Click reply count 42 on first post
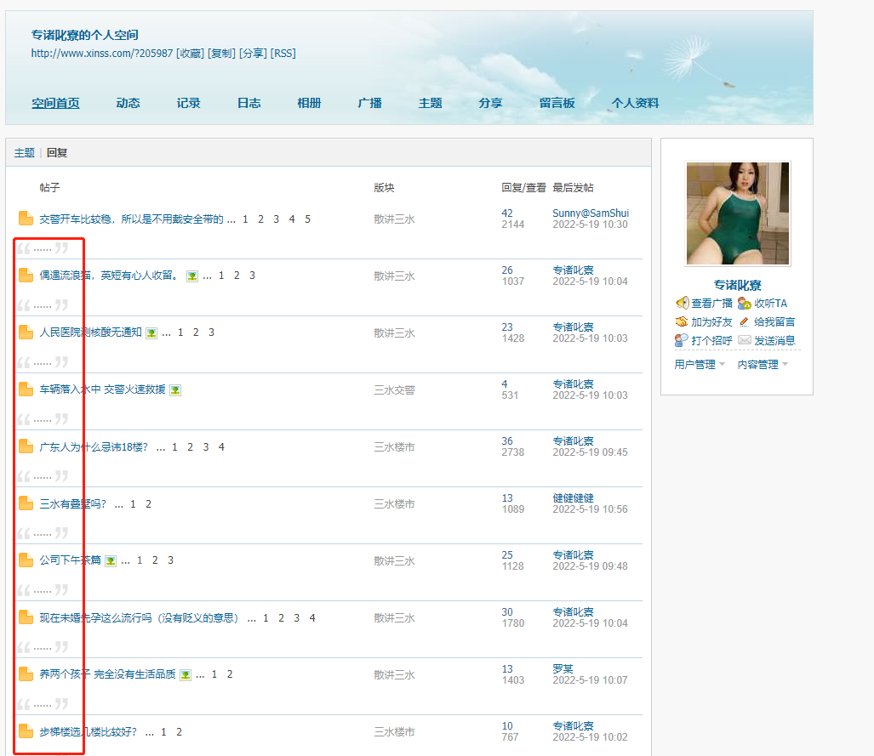The image size is (874, 756). [x=507, y=213]
